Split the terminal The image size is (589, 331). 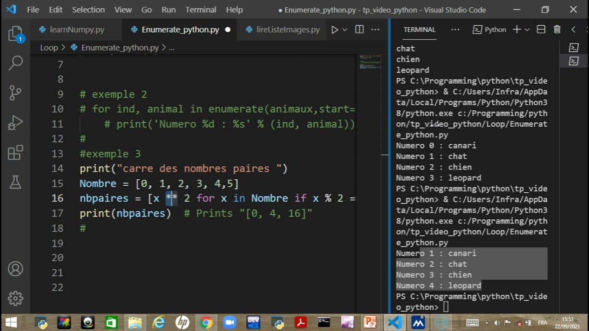(x=541, y=29)
